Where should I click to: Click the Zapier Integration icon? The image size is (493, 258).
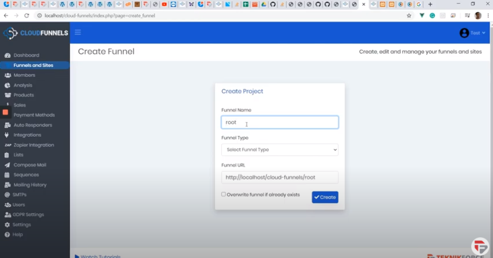click(x=8, y=145)
